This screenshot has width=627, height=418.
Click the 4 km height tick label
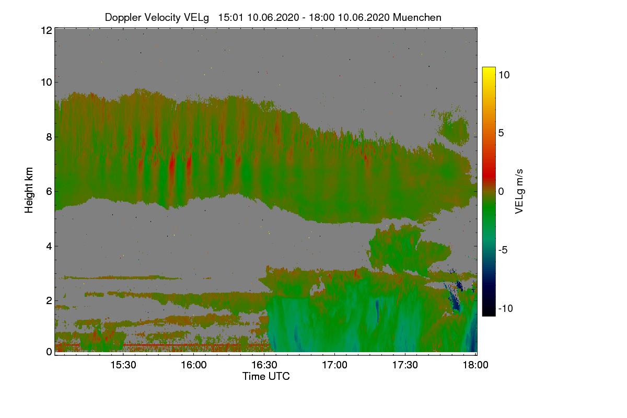coord(49,246)
